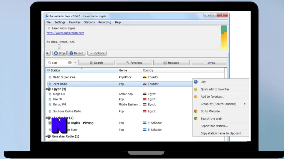Select the Soutona Online Radio station

(x=67, y=111)
